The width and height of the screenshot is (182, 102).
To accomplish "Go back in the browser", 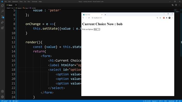I will (x=83, y=18).
